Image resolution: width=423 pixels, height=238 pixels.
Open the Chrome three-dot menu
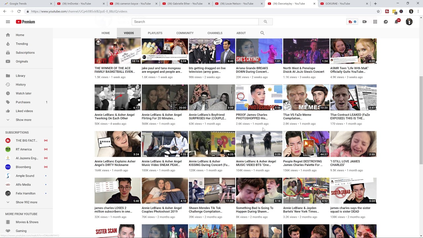(418, 11)
